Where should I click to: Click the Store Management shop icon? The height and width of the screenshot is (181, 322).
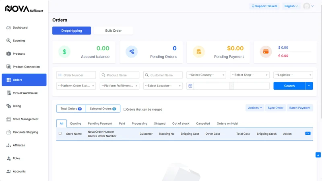tap(8, 119)
